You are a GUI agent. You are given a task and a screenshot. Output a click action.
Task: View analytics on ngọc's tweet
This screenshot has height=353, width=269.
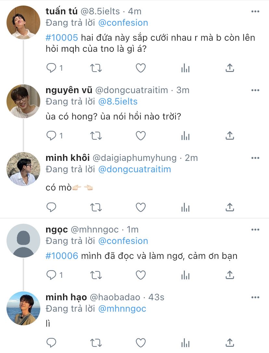coord(185,275)
